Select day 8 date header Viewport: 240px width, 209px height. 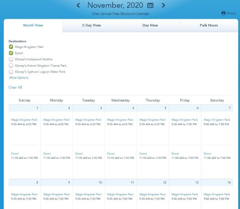click(25, 182)
